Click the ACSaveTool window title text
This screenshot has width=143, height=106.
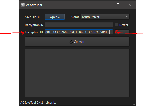(34, 5)
